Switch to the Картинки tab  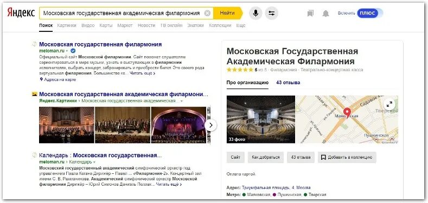click(x=67, y=25)
